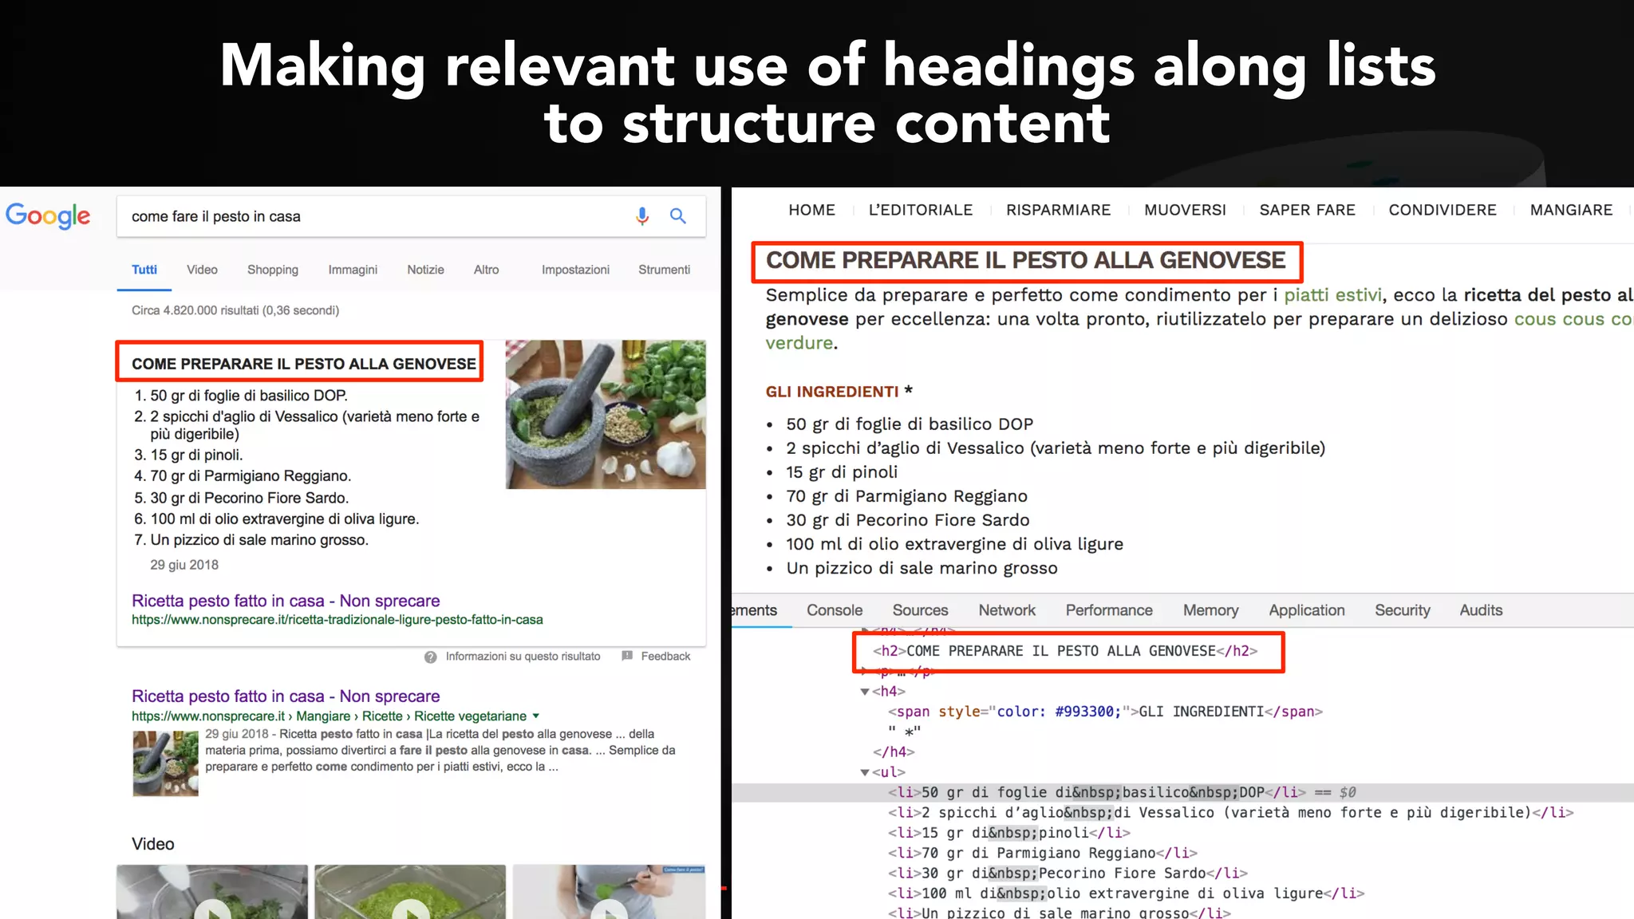
Task: Collapse the h4 node in DevTools
Action: 865,692
